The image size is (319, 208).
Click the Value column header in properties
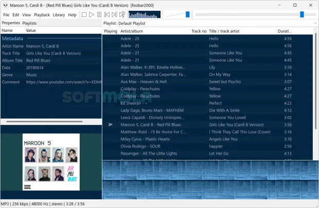pos(63,30)
